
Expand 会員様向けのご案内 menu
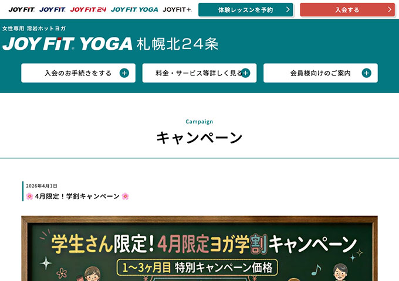[x=320, y=73]
